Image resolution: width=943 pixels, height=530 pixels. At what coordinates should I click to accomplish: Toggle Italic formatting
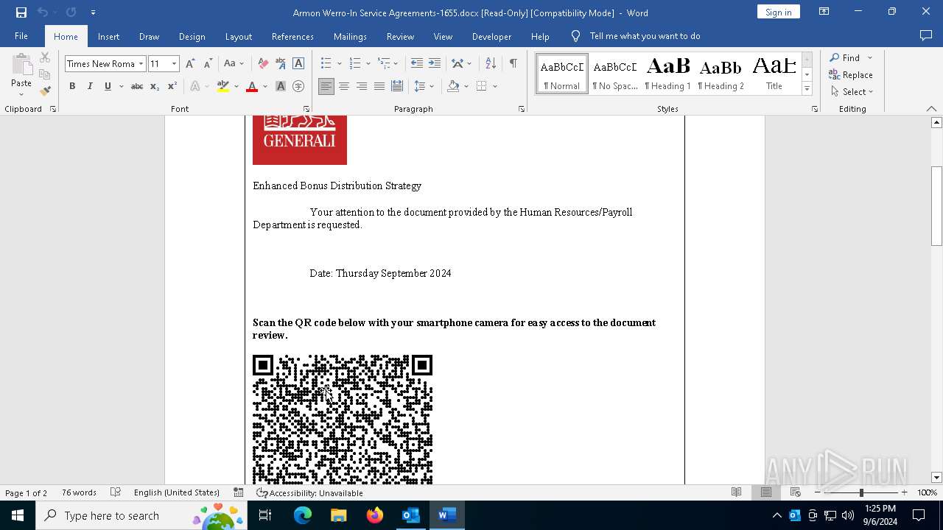pyautogui.click(x=90, y=86)
